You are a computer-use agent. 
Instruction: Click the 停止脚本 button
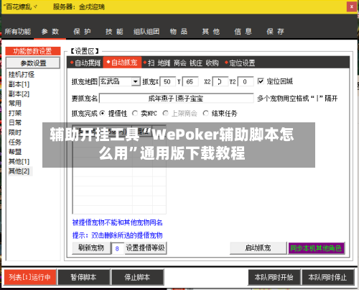pyautogui.click(x=137, y=277)
